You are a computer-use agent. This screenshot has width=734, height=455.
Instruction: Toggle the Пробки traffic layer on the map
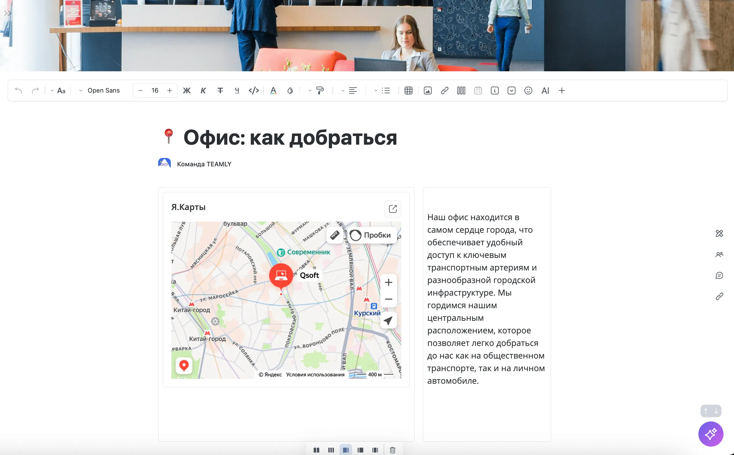pos(371,235)
